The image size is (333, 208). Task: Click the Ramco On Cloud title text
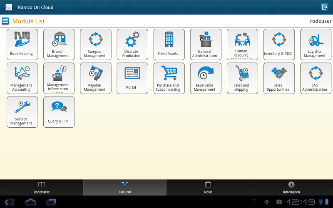pyautogui.click(x=36, y=7)
